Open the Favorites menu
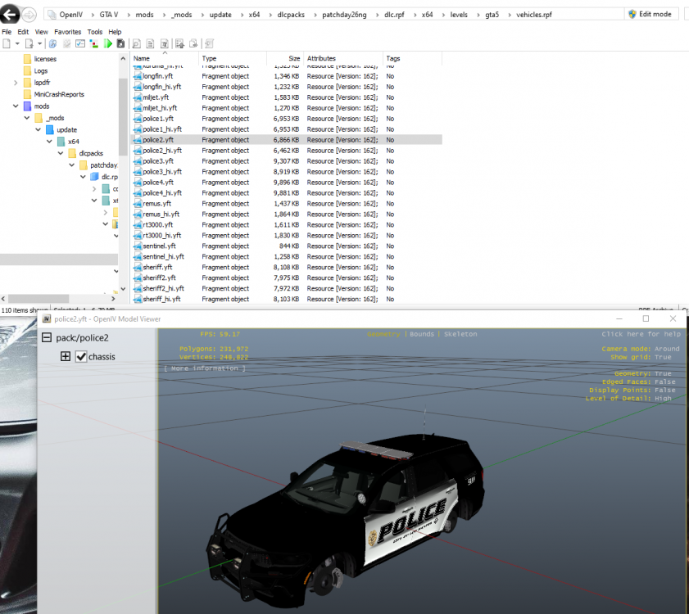689x614 pixels. coord(67,32)
